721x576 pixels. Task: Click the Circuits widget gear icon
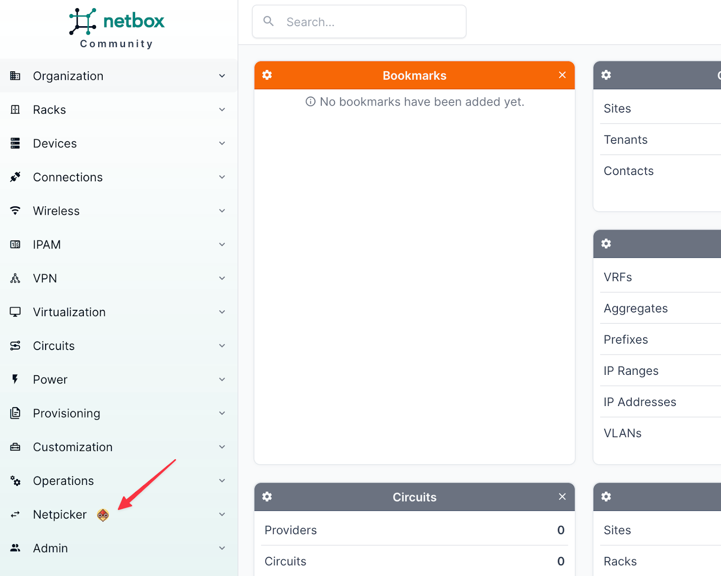click(x=267, y=497)
